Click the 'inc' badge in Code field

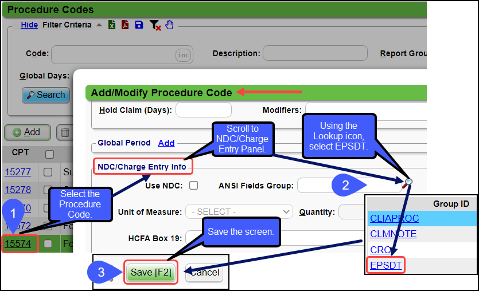click(x=183, y=54)
